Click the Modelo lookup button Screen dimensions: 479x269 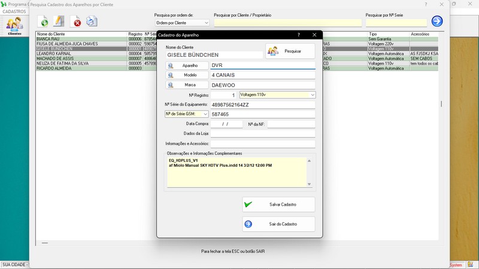pyautogui.click(x=187, y=75)
